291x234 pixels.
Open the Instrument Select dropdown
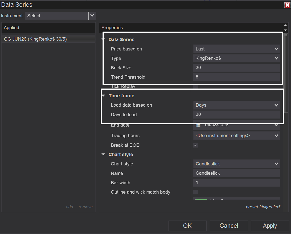coord(92,16)
